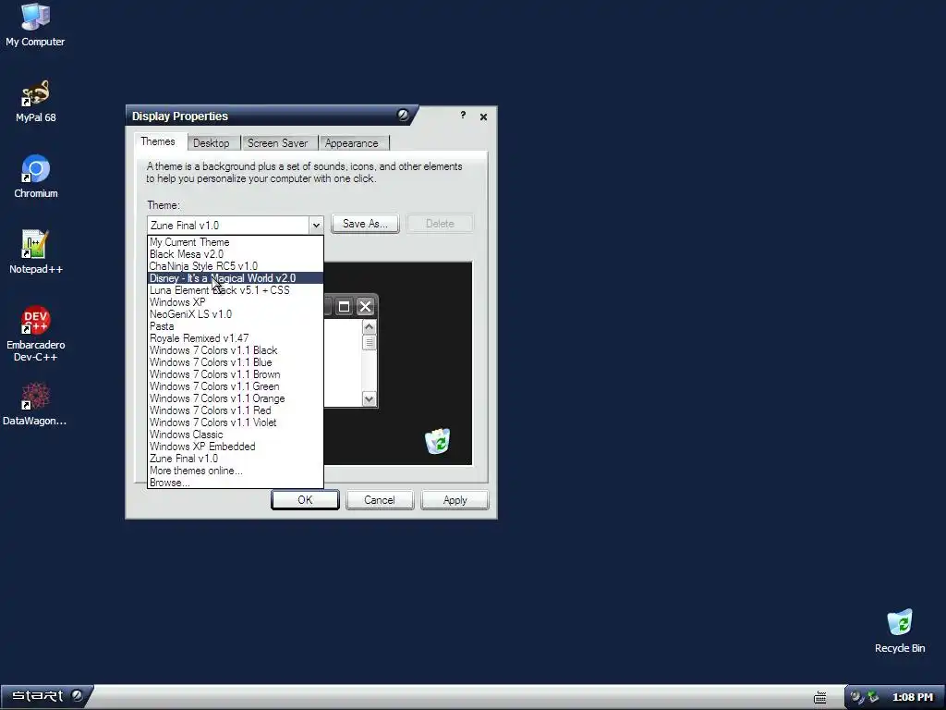The height and width of the screenshot is (710, 946).
Task: Choose Windows 7 Colors v1.1 Orange
Action: (236, 398)
